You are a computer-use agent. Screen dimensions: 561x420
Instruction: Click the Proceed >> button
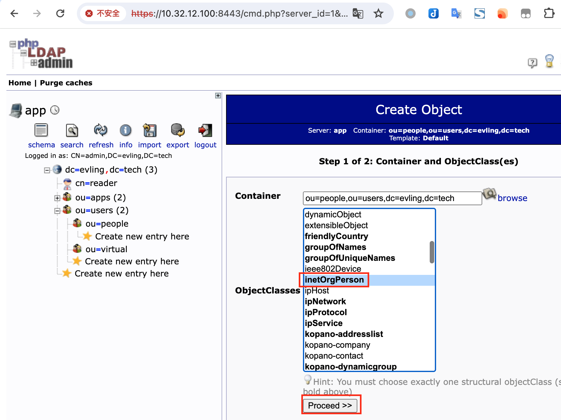[x=330, y=406]
